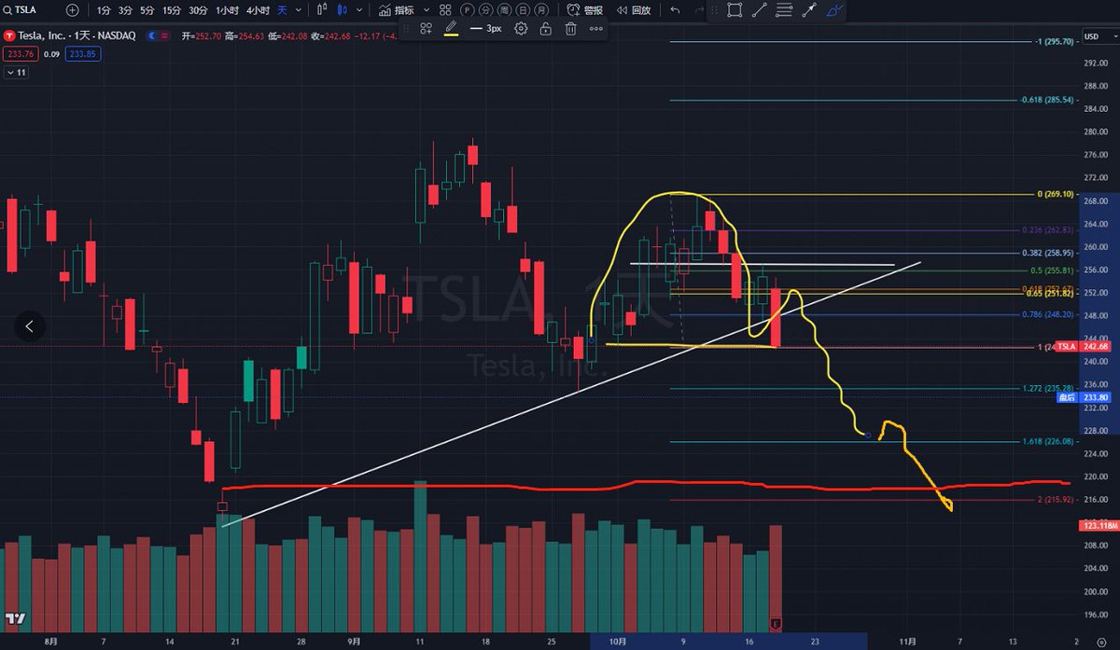Select the trend line drawing tool
The image size is (1120, 650).
point(760,10)
